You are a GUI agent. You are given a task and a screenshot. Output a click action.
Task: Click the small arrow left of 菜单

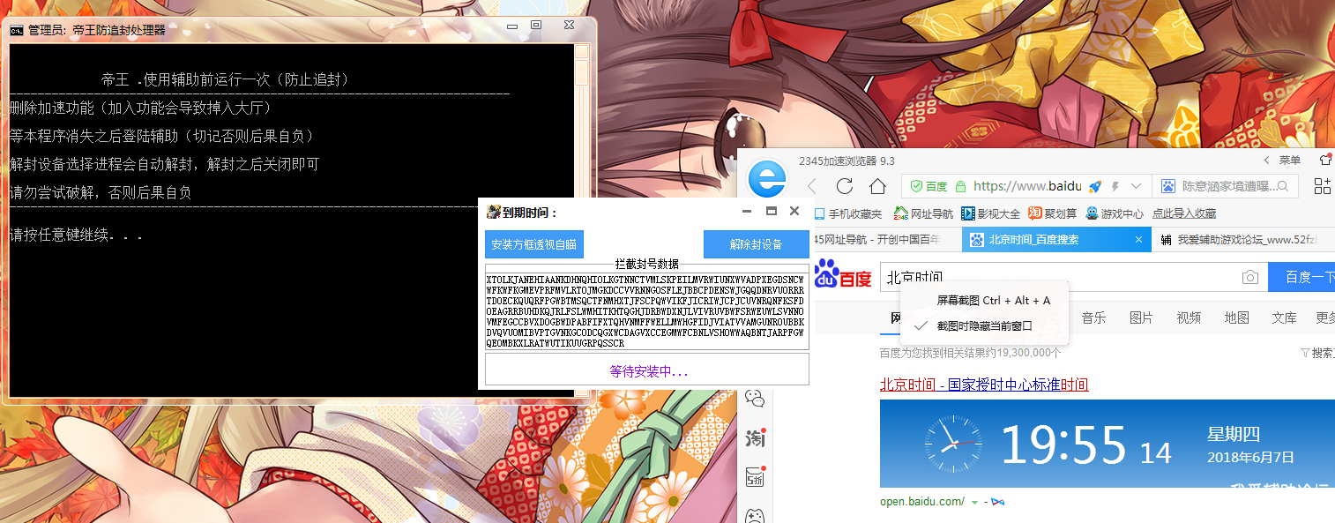tap(1267, 160)
